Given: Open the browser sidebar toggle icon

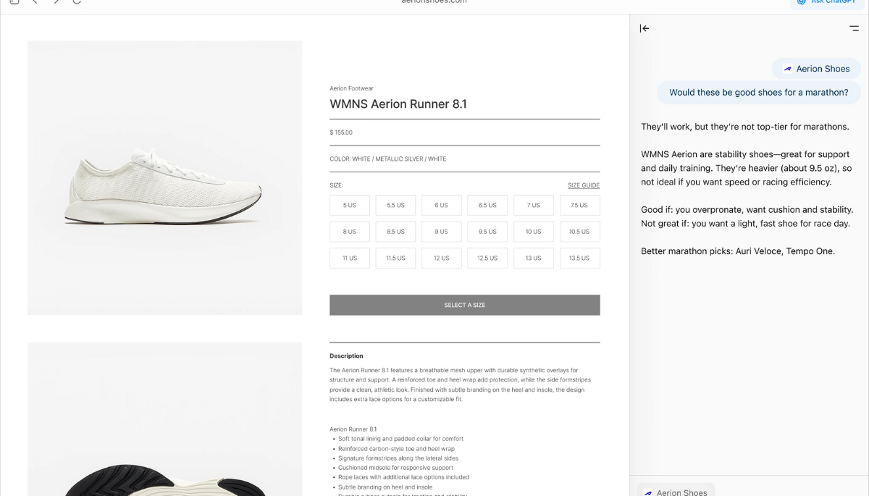Looking at the screenshot, I should pos(14,2).
